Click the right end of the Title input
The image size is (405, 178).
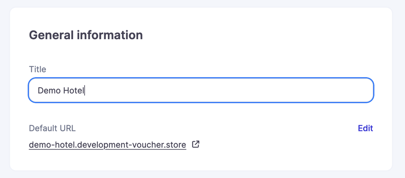(365, 90)
